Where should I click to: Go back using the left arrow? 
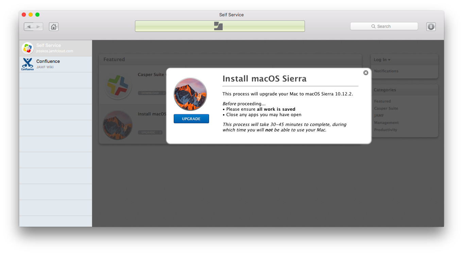[x=29, y=26]
